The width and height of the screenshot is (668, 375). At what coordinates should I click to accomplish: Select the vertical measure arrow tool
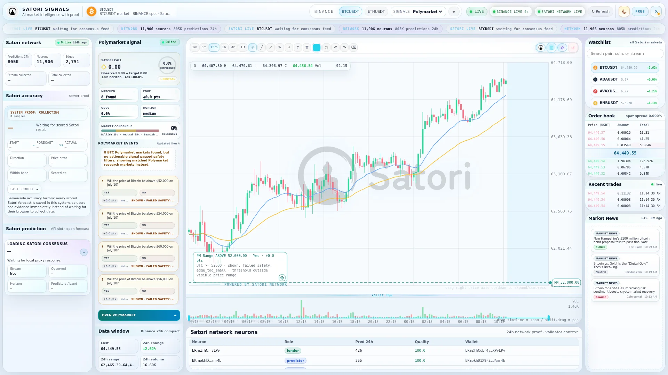[x=298, y=48]
